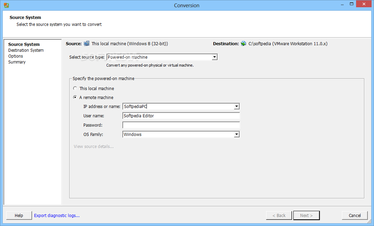
Task: Click the destination text C:\softpedia (VMware Workstation 11.0.x)
Action: tap(288, 44)
